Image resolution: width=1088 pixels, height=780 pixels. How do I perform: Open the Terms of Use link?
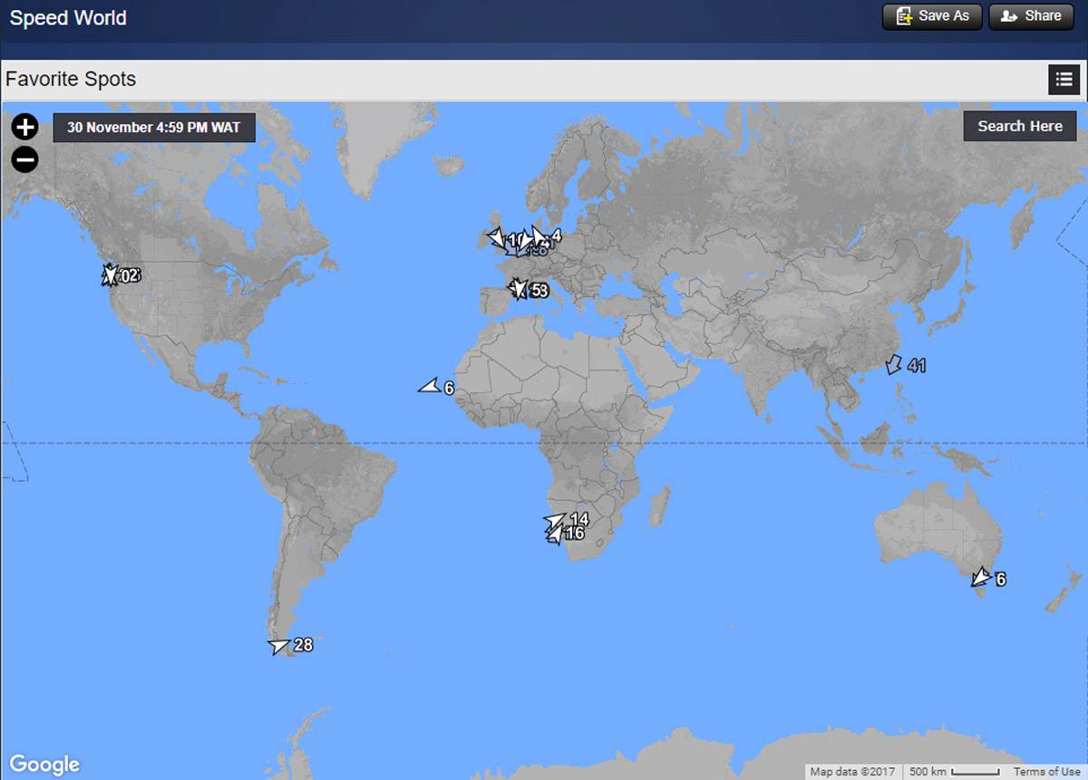click(x=1046, y=772)
